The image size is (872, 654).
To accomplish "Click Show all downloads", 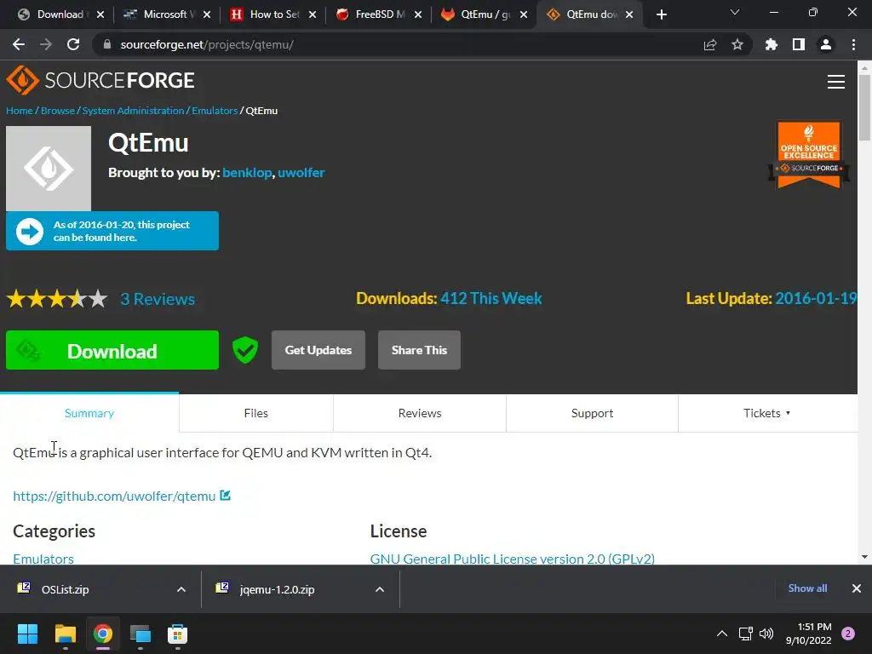I will tap(807, 588).
